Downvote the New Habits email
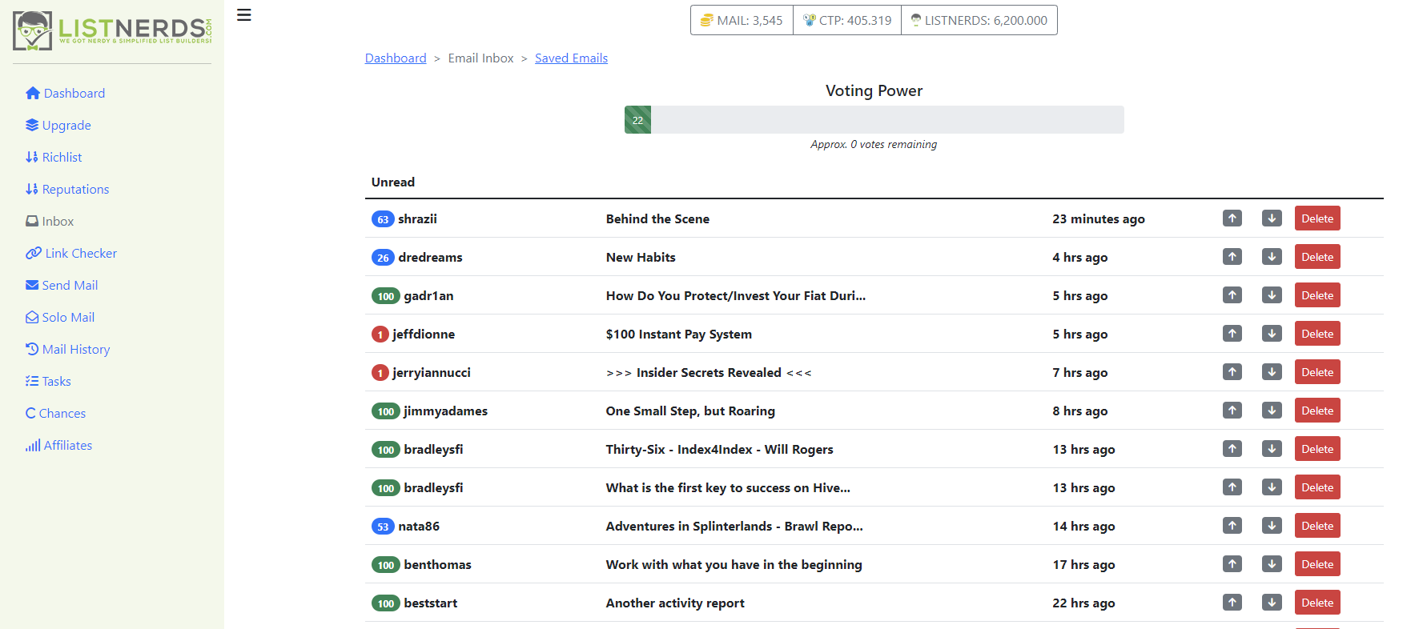This screenshot has height=629, width=1427. (1272, 257)
